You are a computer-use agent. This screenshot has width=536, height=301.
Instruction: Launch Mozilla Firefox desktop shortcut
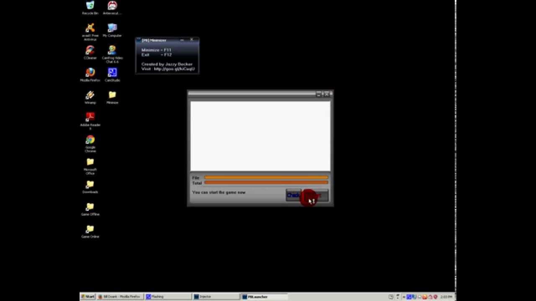90,75
